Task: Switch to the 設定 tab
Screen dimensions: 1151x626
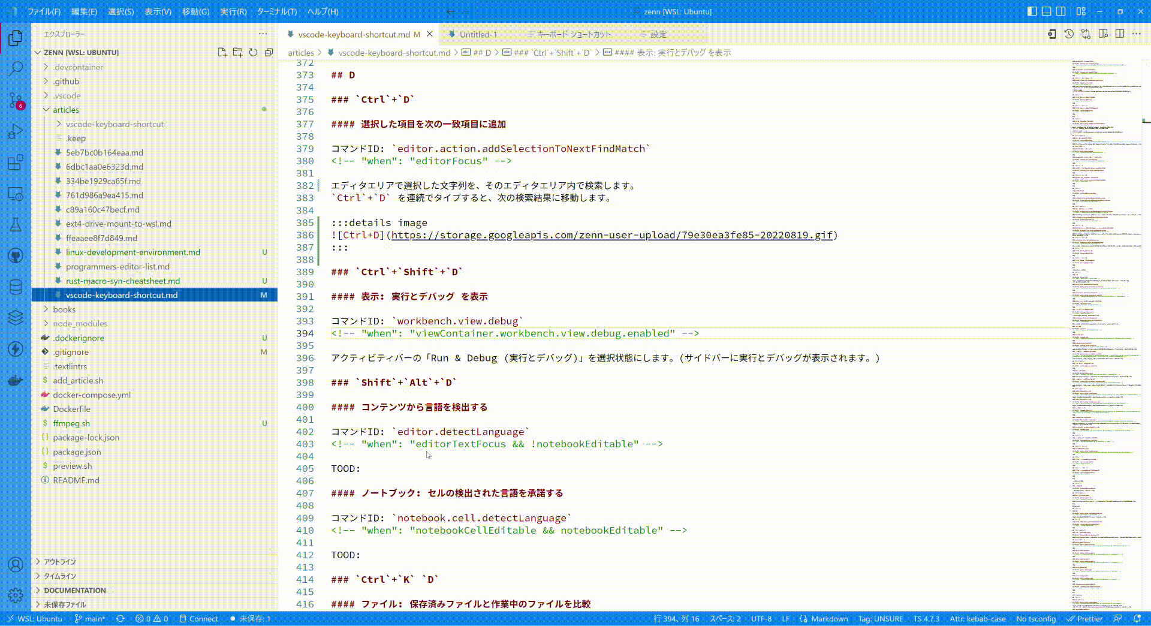Action: pos(658,34)
